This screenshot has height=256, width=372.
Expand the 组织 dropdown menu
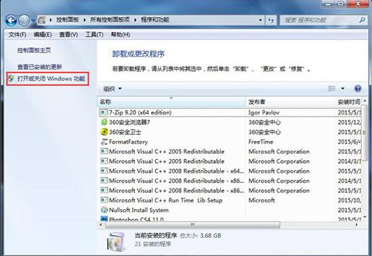click(x=112, y=89)
